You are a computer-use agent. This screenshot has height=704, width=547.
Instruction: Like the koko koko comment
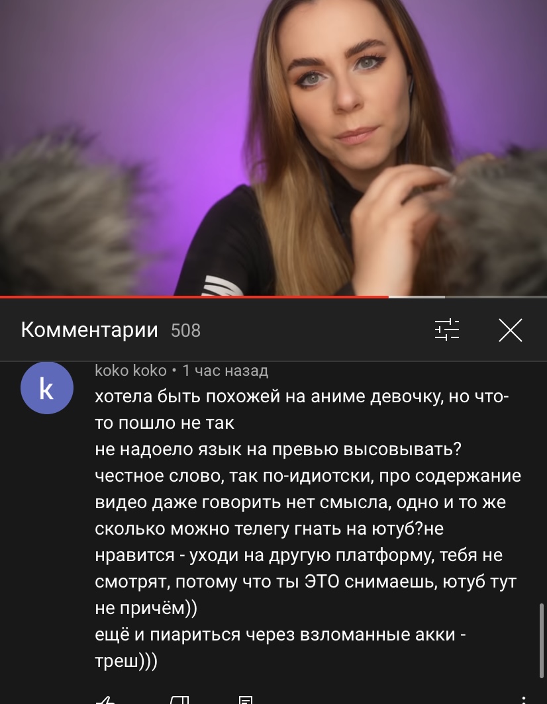tap(105, 699)
